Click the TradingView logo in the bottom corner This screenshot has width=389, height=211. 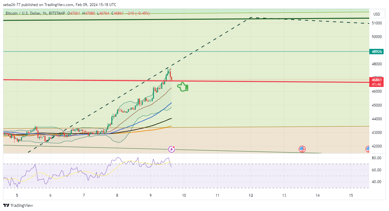(18, 206)
